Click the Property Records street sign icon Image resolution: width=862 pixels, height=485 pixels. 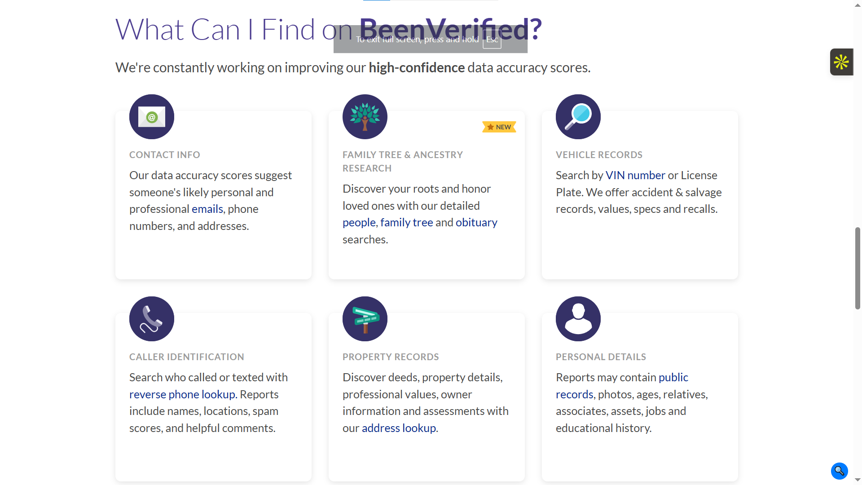pos(365,319)
